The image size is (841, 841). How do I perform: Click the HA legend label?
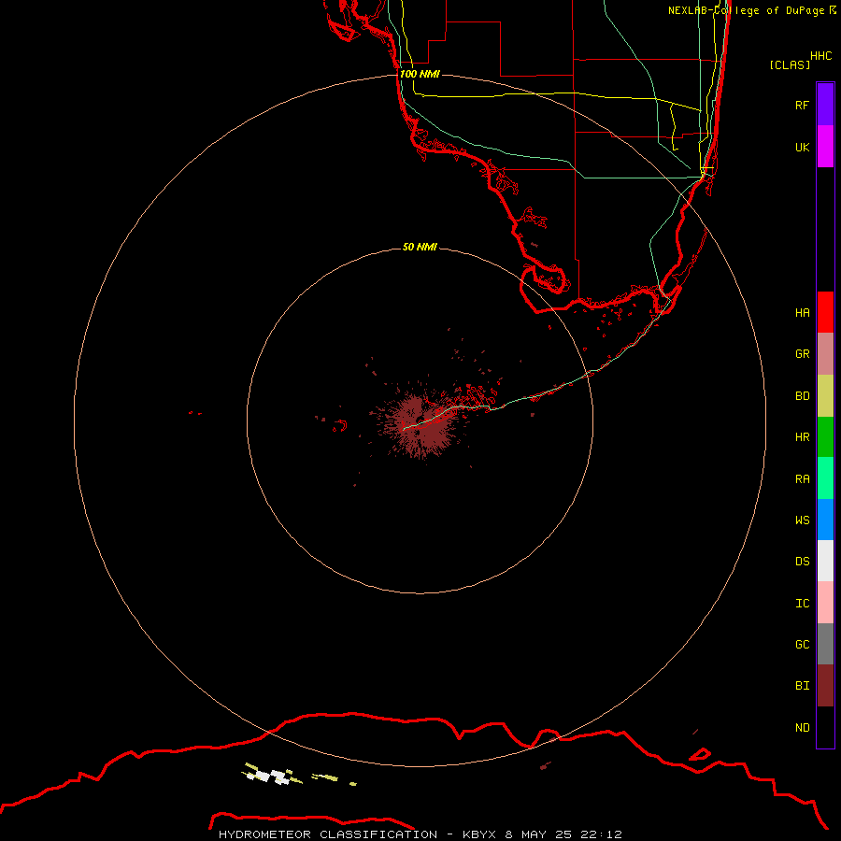pyautogui.click(x=803, y=313)
